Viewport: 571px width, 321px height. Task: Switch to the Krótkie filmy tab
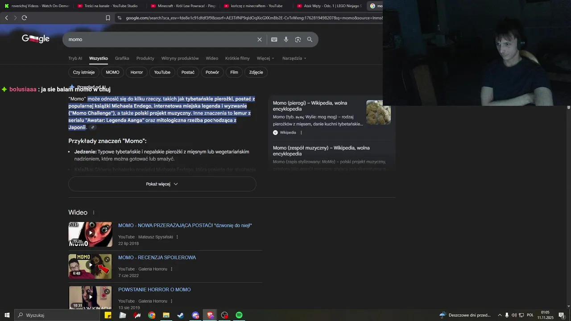pyautogui.click(x=237, y=58)
